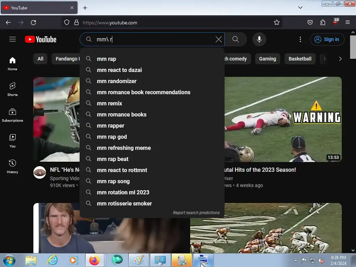Open Shorts in sidebar
Viewport: 356px width, 267px height.
pos(13,89)
